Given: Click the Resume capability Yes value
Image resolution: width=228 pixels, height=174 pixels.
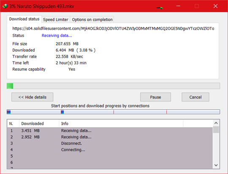Looking at the screenshot, I should (72, 70).
